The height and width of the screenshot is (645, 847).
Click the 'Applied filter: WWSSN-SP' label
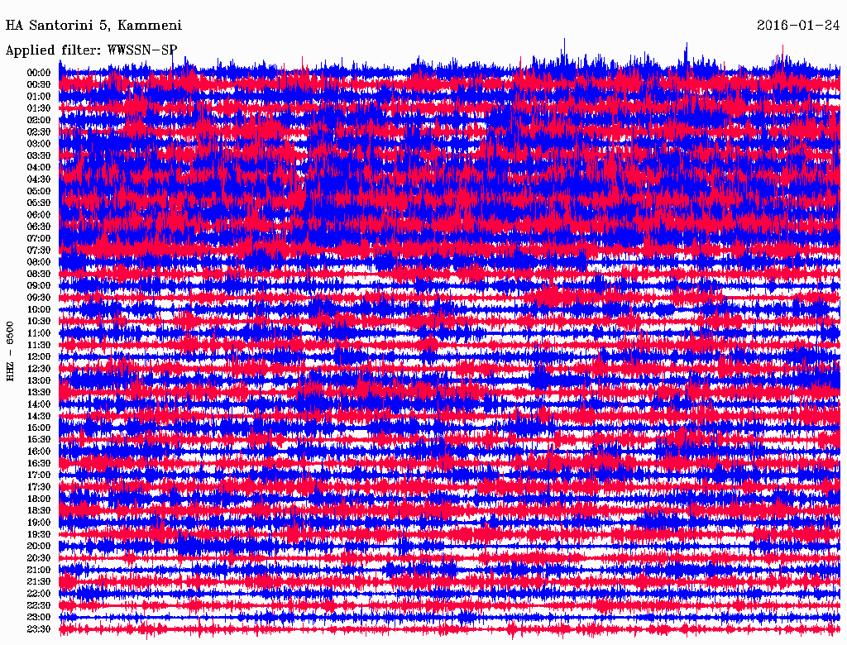(91, 50)
